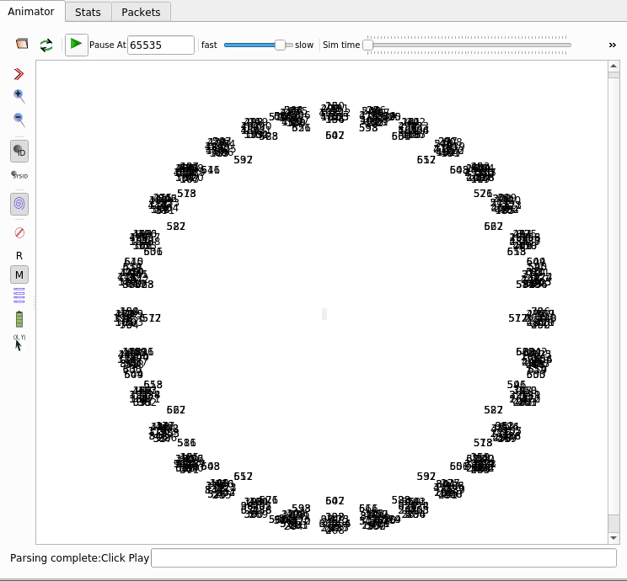This screenshot has width=627, height=581.
Task: Select the Animator tab
Action: tap(31, 11)
